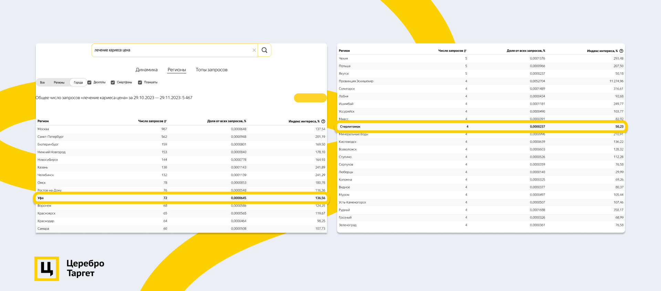Switch to the Динамика tab
The width and height of the screenshot is (661, 291).
click(x=147, y=70)
